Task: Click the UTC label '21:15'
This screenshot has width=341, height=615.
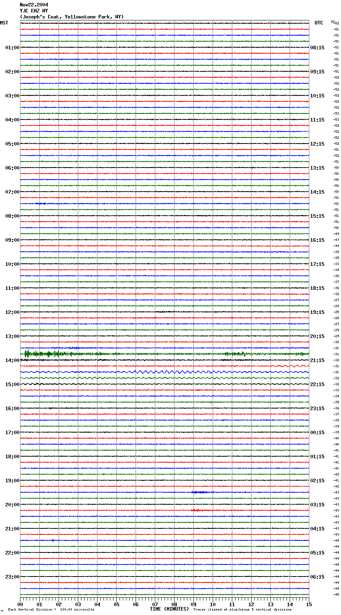Action: click(x=317, y=360)
